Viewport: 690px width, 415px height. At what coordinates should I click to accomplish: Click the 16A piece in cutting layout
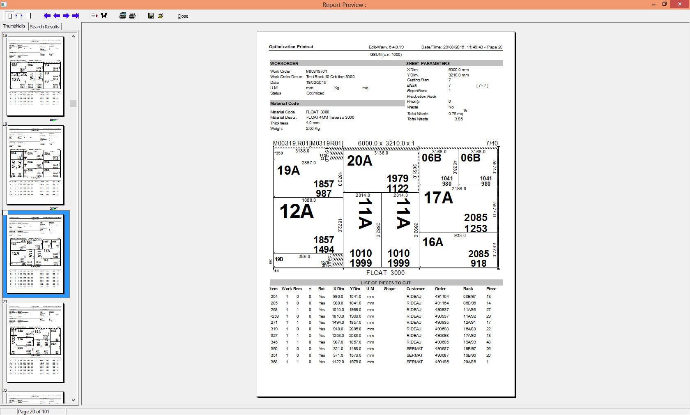459,251
